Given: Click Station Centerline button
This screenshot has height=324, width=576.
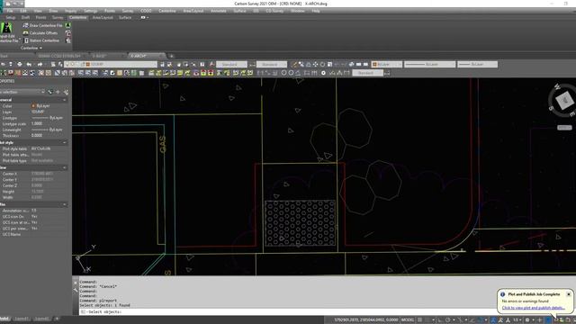Looking at the screenshot, I should point(41,40).
